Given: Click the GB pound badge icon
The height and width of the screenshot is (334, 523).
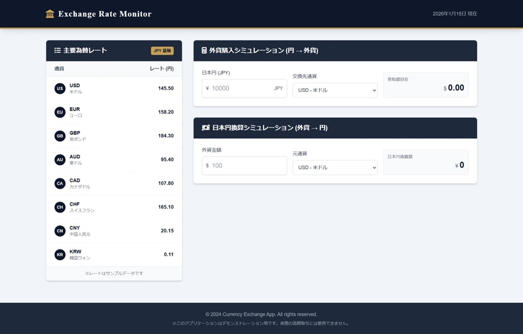Looking at the screenshot, I should 60,136.
